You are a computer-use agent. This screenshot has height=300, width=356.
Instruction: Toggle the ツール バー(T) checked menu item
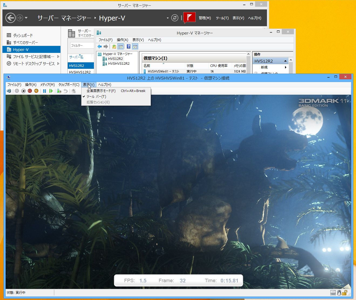pos(116,97)
